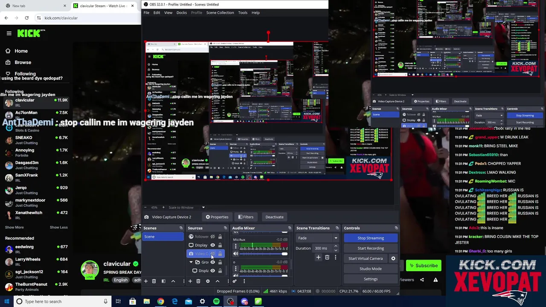546x307 pixels.
Task: Open Kick hamburger menu
Action: pyautogui.click(x=9, y=33)
